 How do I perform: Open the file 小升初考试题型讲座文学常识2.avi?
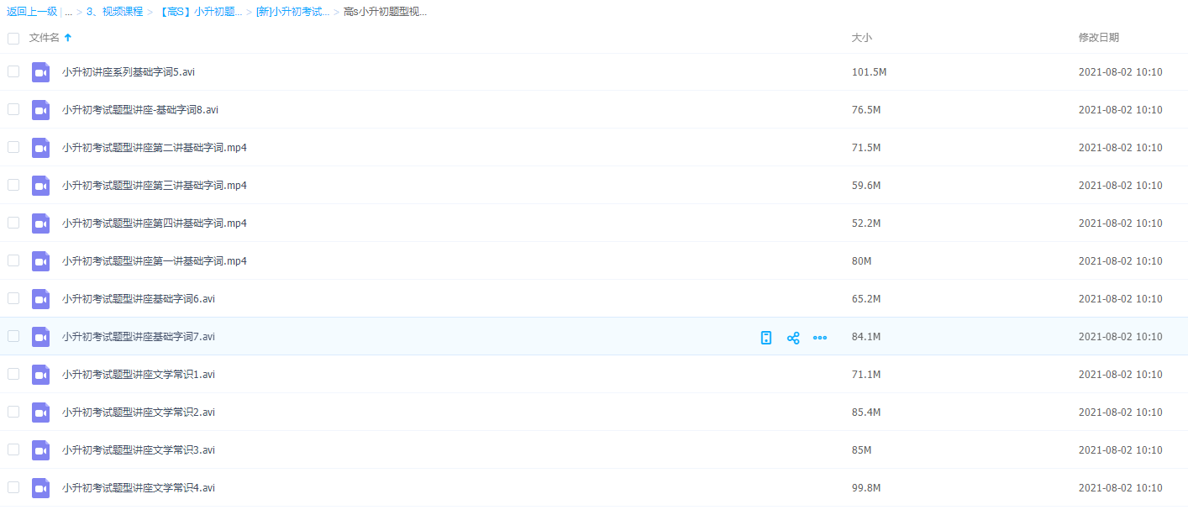(139, 413)
